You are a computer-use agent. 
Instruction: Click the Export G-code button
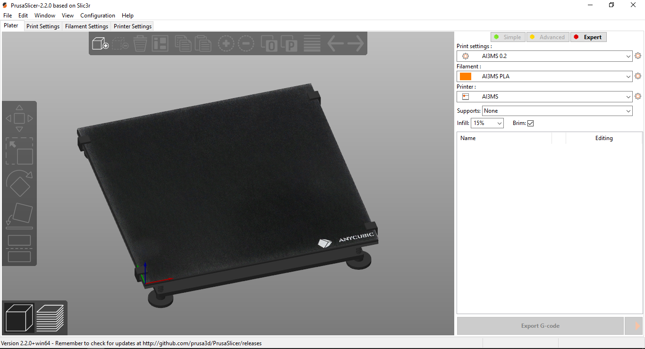click(540, 326)
